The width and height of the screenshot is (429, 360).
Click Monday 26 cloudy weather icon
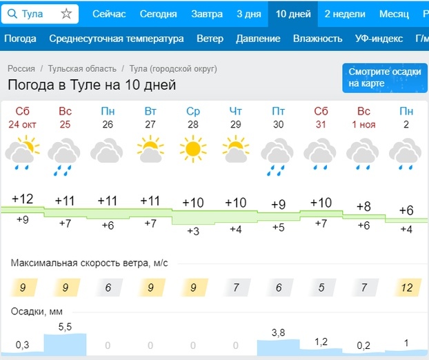pos(108,150)
